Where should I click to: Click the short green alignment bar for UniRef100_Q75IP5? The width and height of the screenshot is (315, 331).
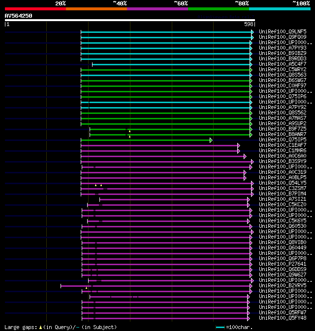[147, 140]
